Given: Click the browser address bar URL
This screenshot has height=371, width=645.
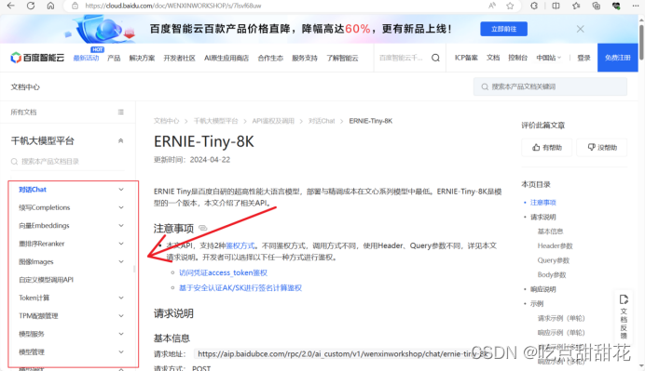Looking at the screenshot, I should pos(173,6).
